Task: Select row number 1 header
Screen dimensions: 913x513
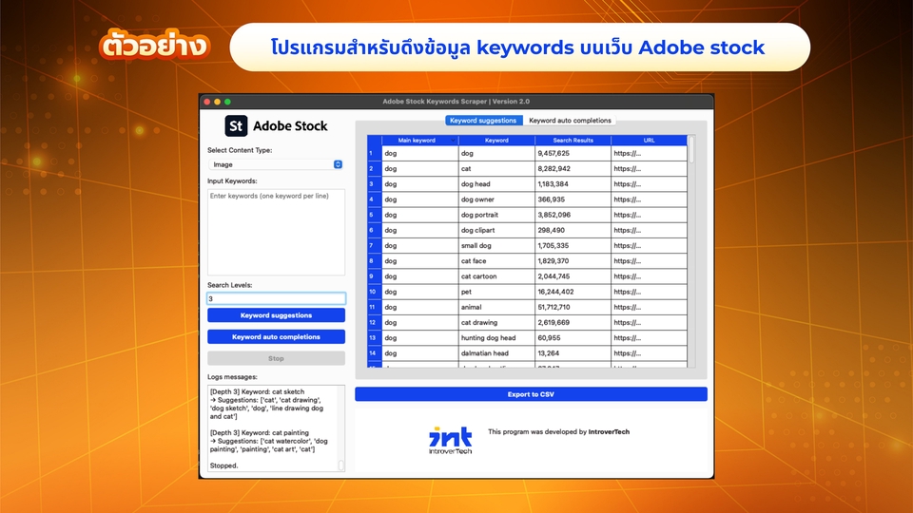Action: pos(374,154)
